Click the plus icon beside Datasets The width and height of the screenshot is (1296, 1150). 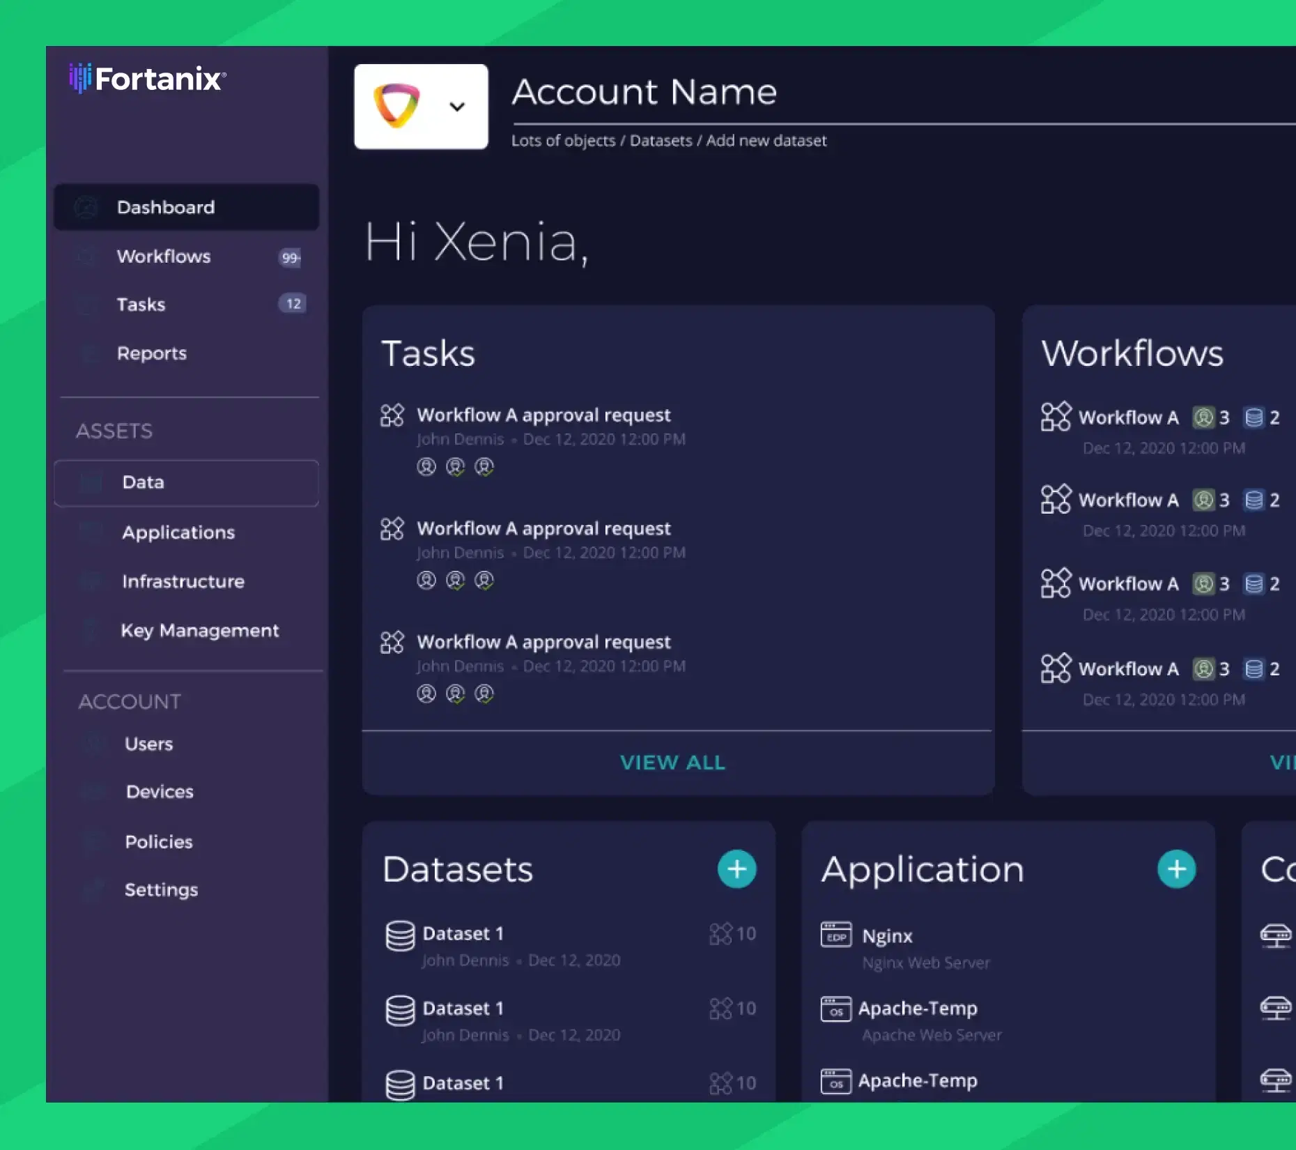pyautogui.click(x=736, y=869)
